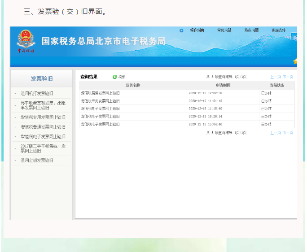The height and width of the screenshot is (252, 307).
Task: Select sidebar item 增值税电子发票网上验旧
Action: point(43,137)
